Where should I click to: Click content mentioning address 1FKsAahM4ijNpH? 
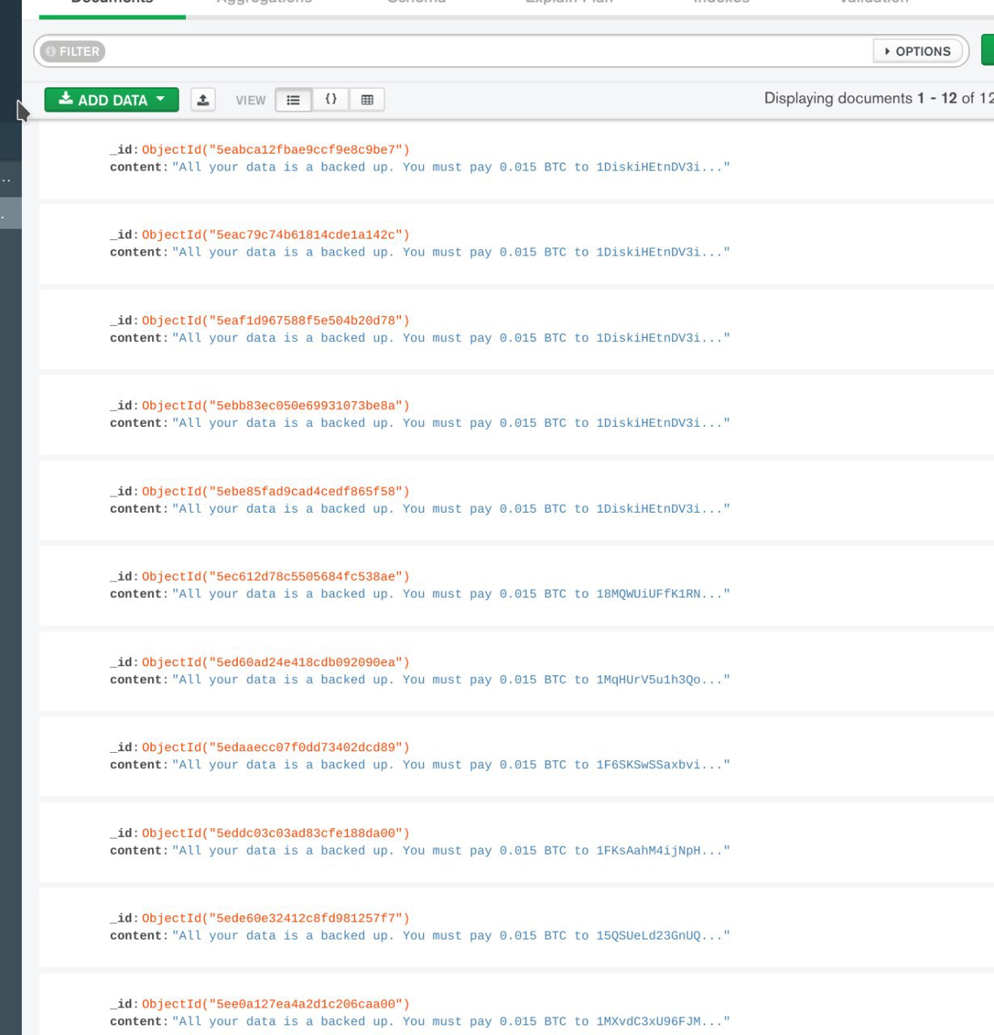451,850
